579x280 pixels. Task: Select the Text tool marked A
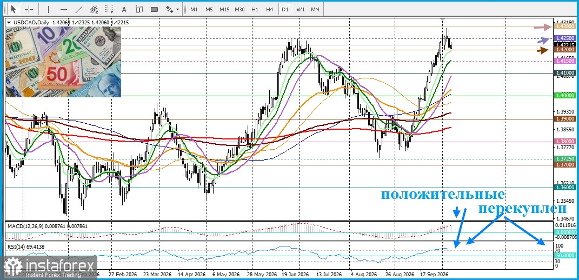pyautogui.click(x=124, y=9)
